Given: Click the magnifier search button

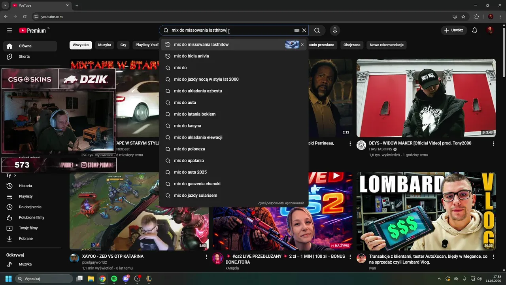Looking at the screenshot, I should click(x=317, y=30).
